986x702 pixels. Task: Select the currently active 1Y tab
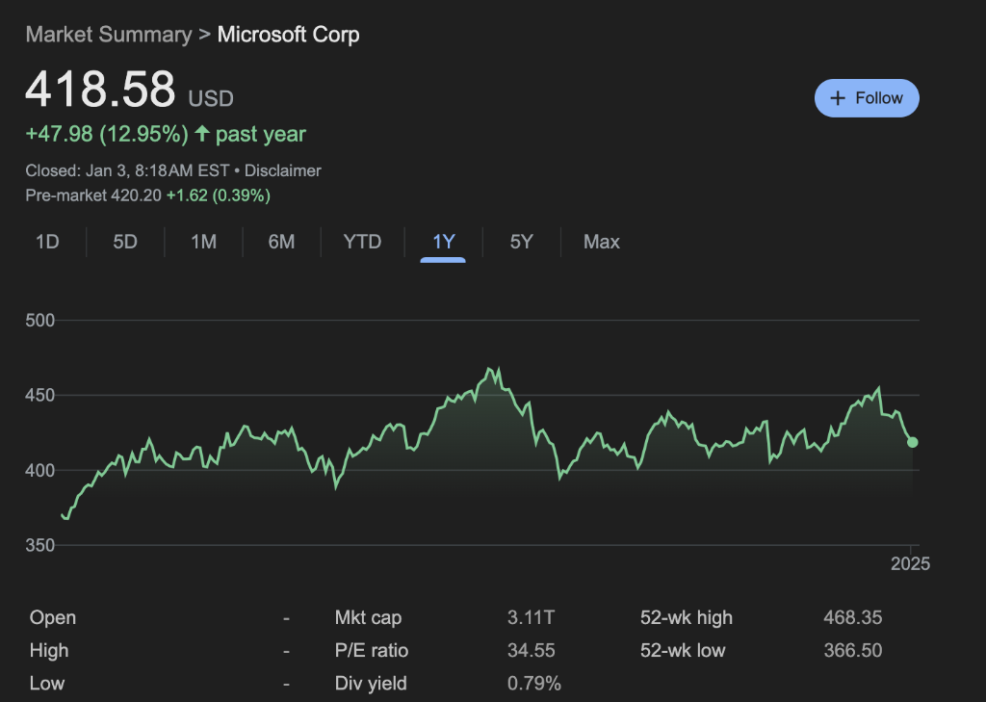442,242
